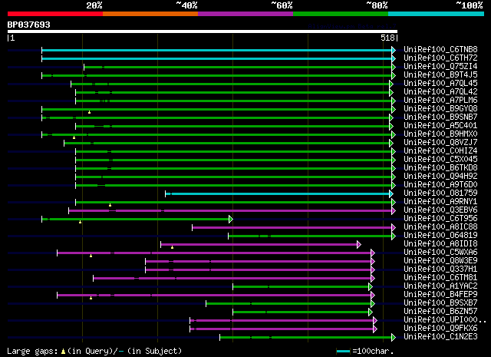Click the orange ~40% identity legend bar
Viewport: 491px width, 357px height.
coord(150,14)
